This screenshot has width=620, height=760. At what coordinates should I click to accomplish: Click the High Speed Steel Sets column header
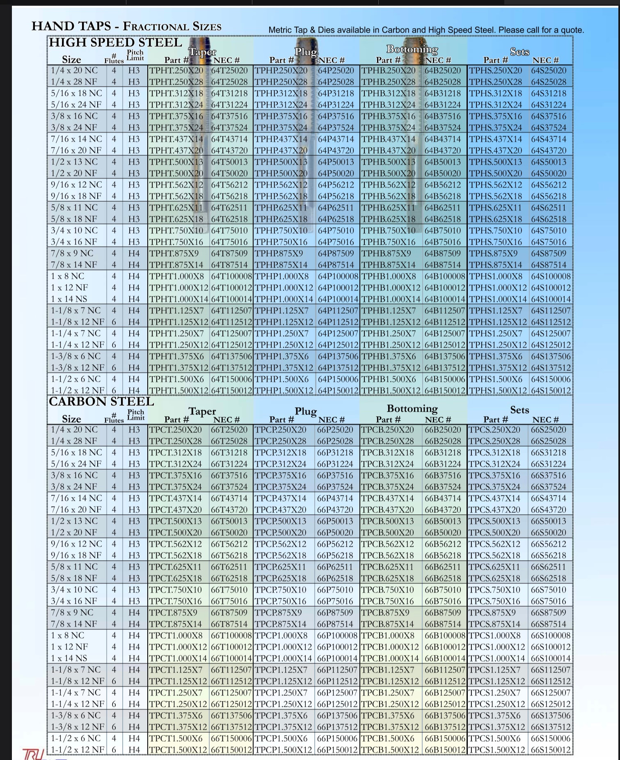click(519, 52)
